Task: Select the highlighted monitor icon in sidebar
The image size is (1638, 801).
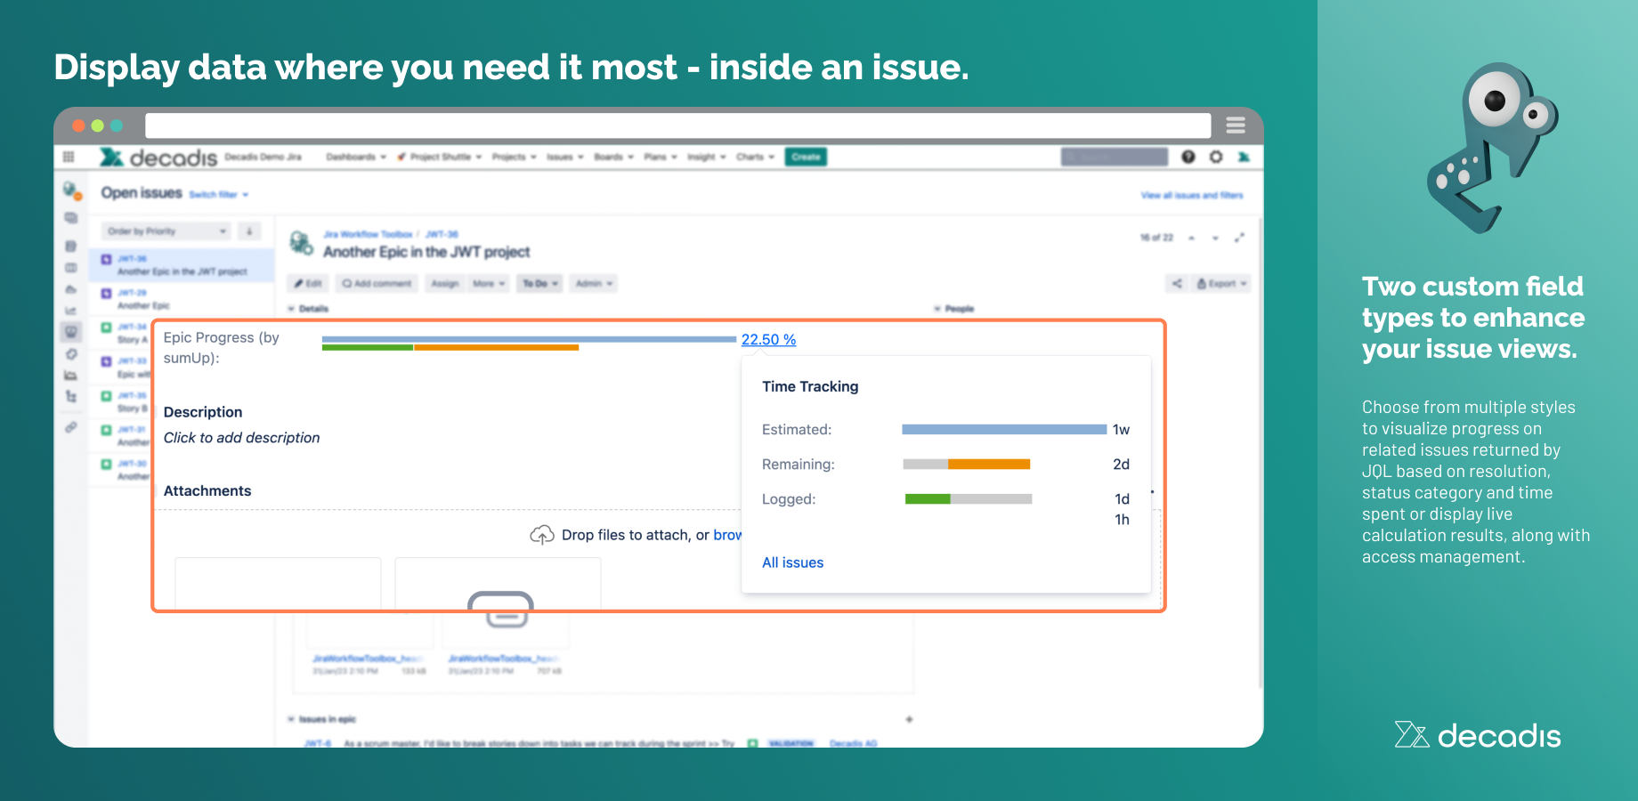Action: click(x=71, y=332)
